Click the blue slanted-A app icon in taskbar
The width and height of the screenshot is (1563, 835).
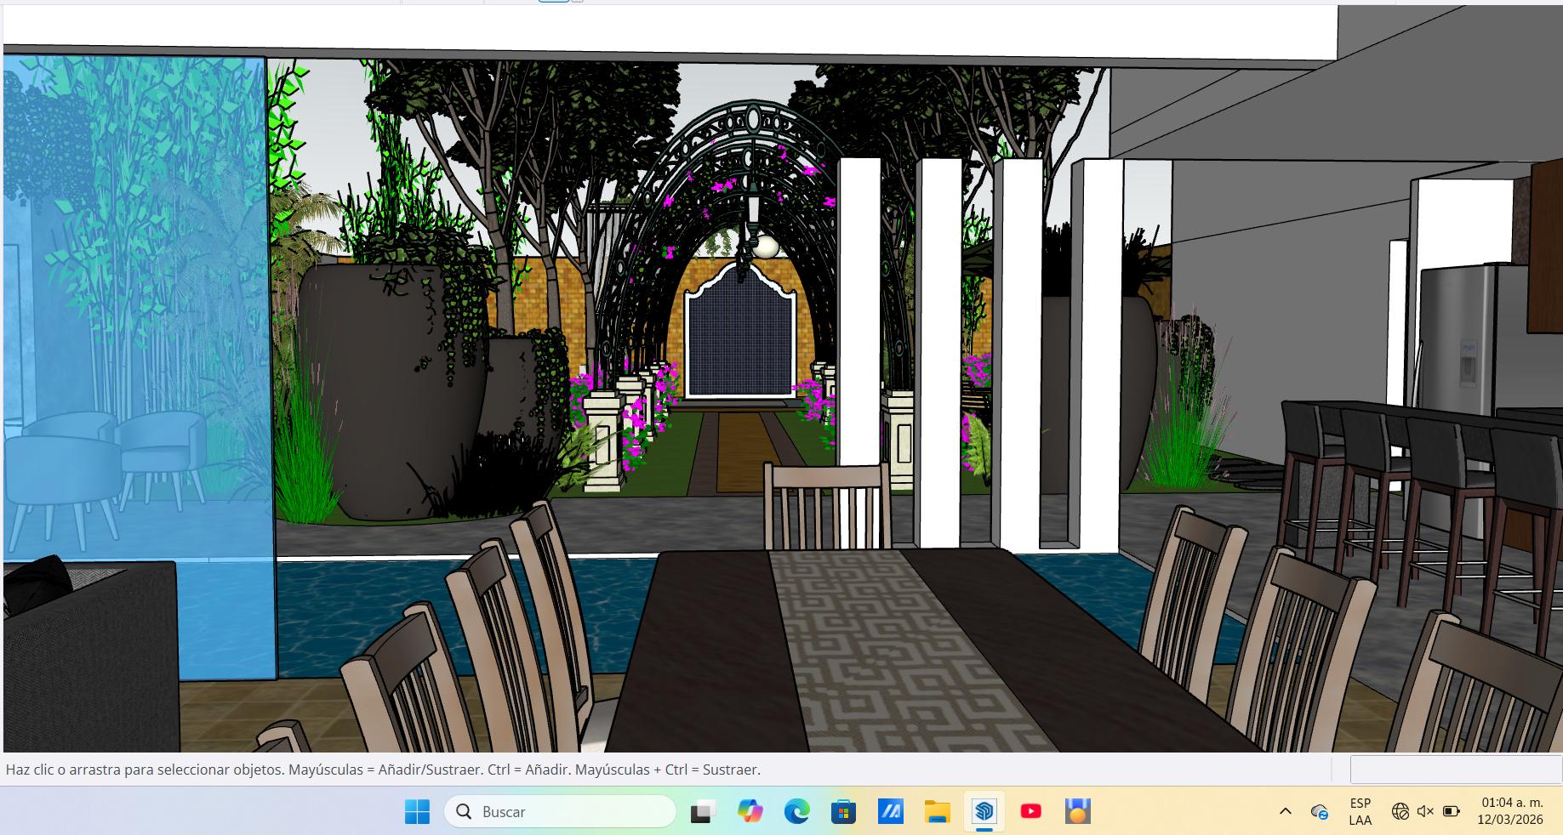pos(890,812)
